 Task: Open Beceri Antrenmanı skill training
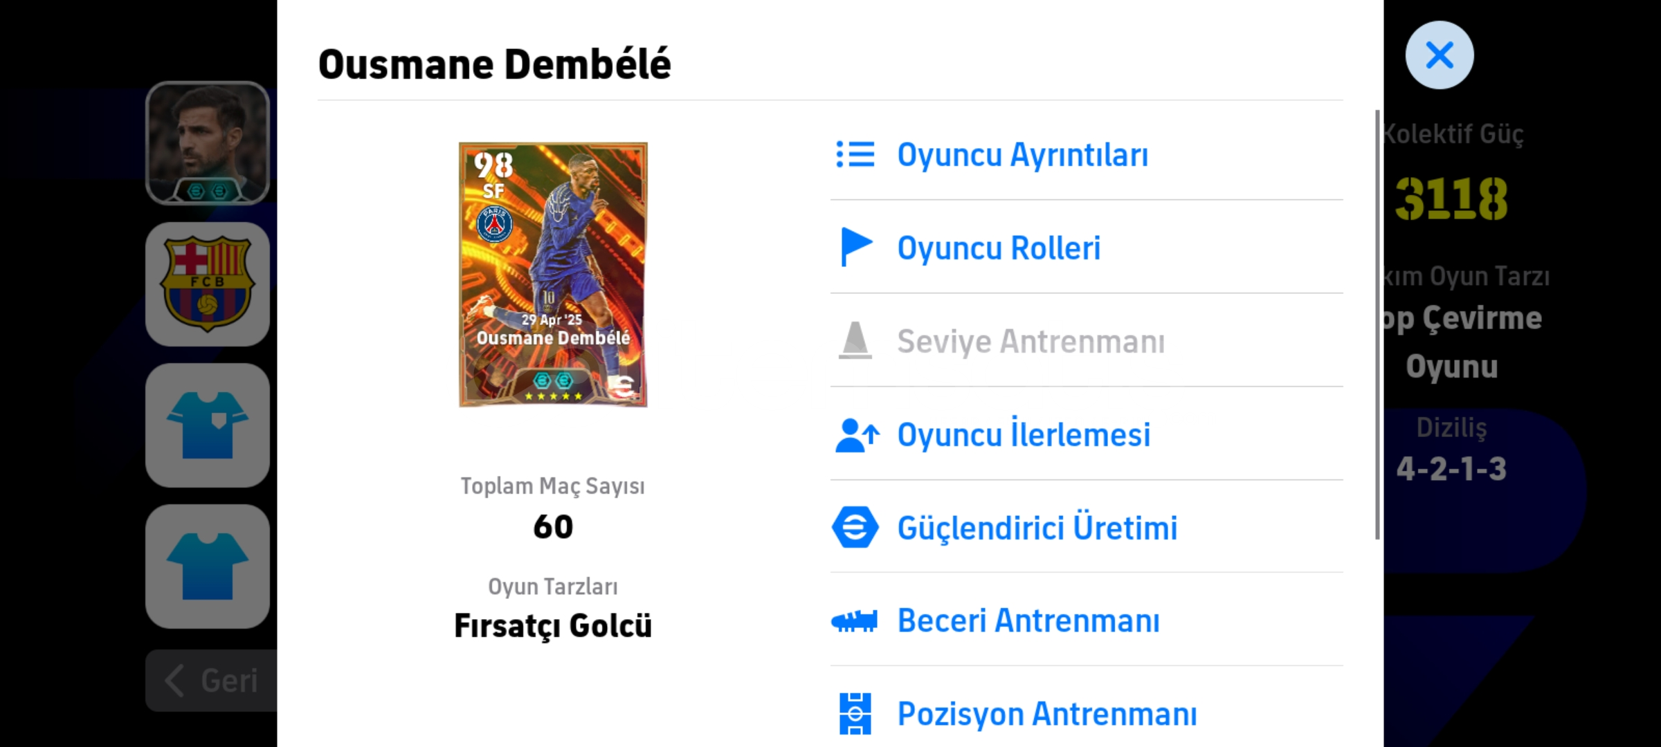coord(1028,620)
